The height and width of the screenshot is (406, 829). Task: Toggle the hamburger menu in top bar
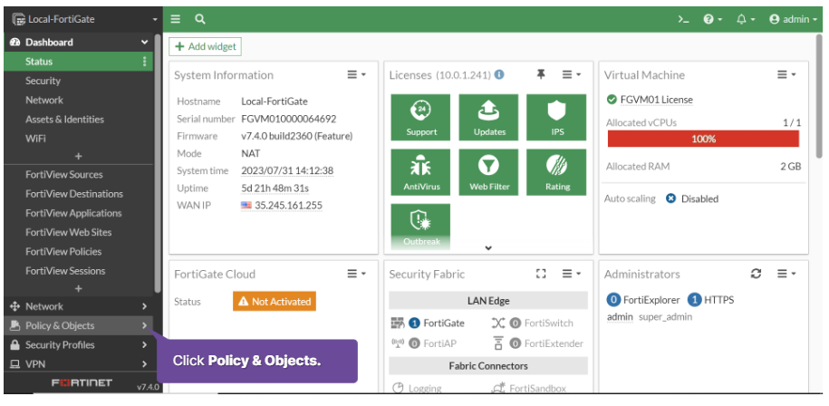point(176,19)
